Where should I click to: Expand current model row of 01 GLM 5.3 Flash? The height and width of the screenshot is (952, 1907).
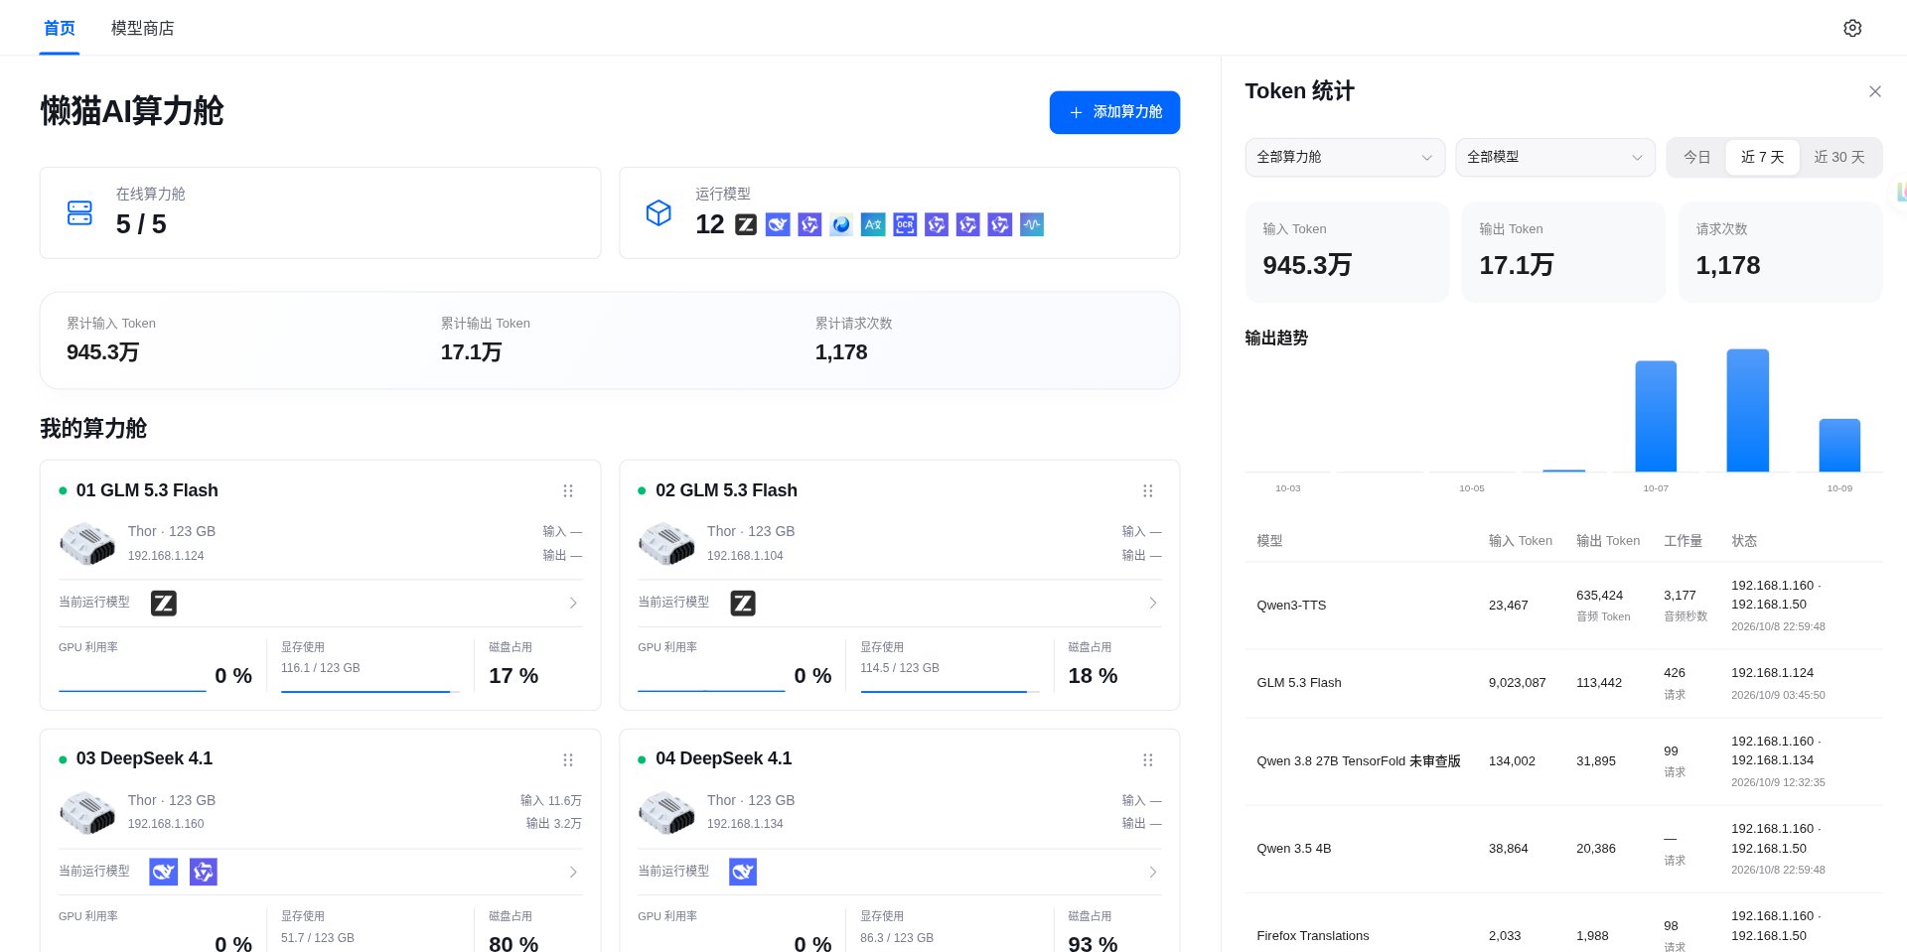(320, 603)
